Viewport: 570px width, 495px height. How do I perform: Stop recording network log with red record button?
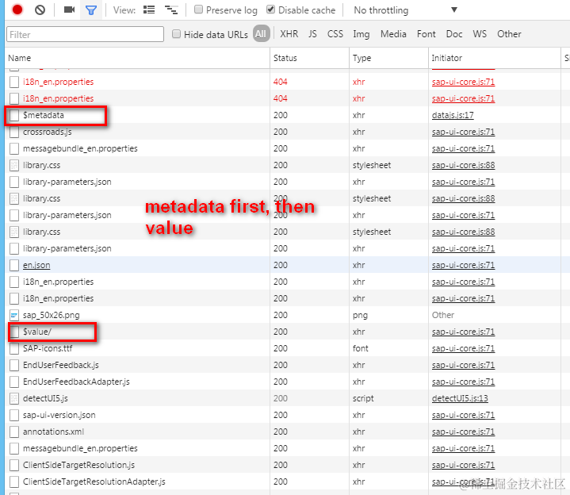(x=17, y=10)
